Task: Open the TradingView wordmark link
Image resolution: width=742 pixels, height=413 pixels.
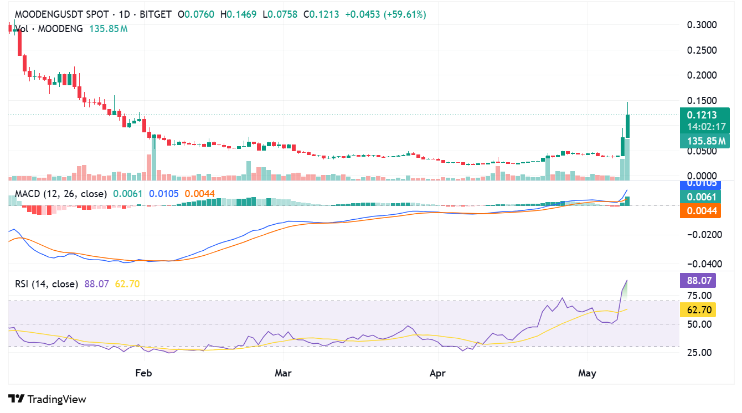Action: (x=57, y=399)
